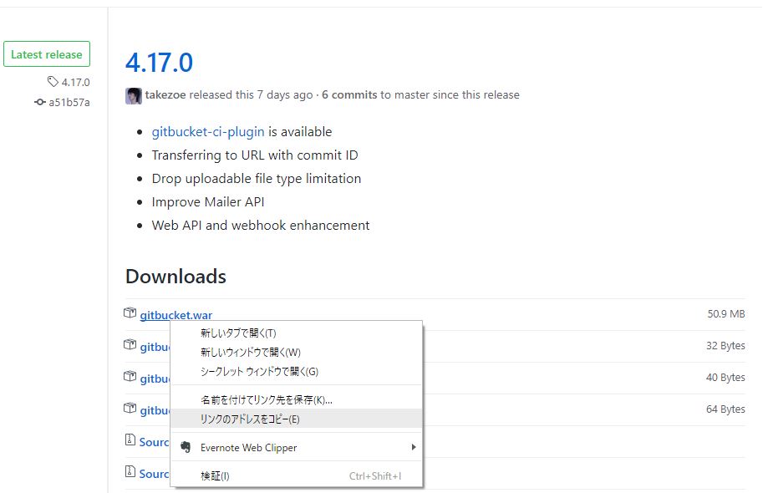Image resolution: width=768 pixels, height=493 pixels.
Task: Download gitbucket.war file
Action: pos(176,315)
